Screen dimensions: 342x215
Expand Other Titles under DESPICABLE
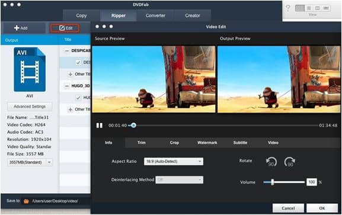(x=70, y=75)
